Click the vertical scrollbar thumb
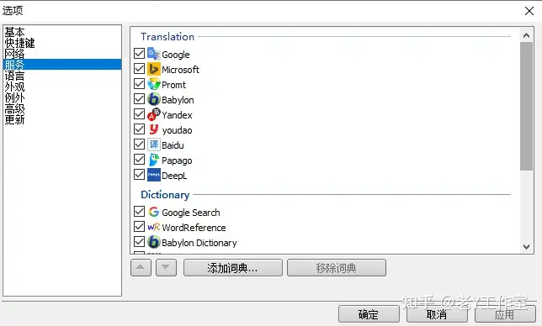 click(x=526, y=106)
